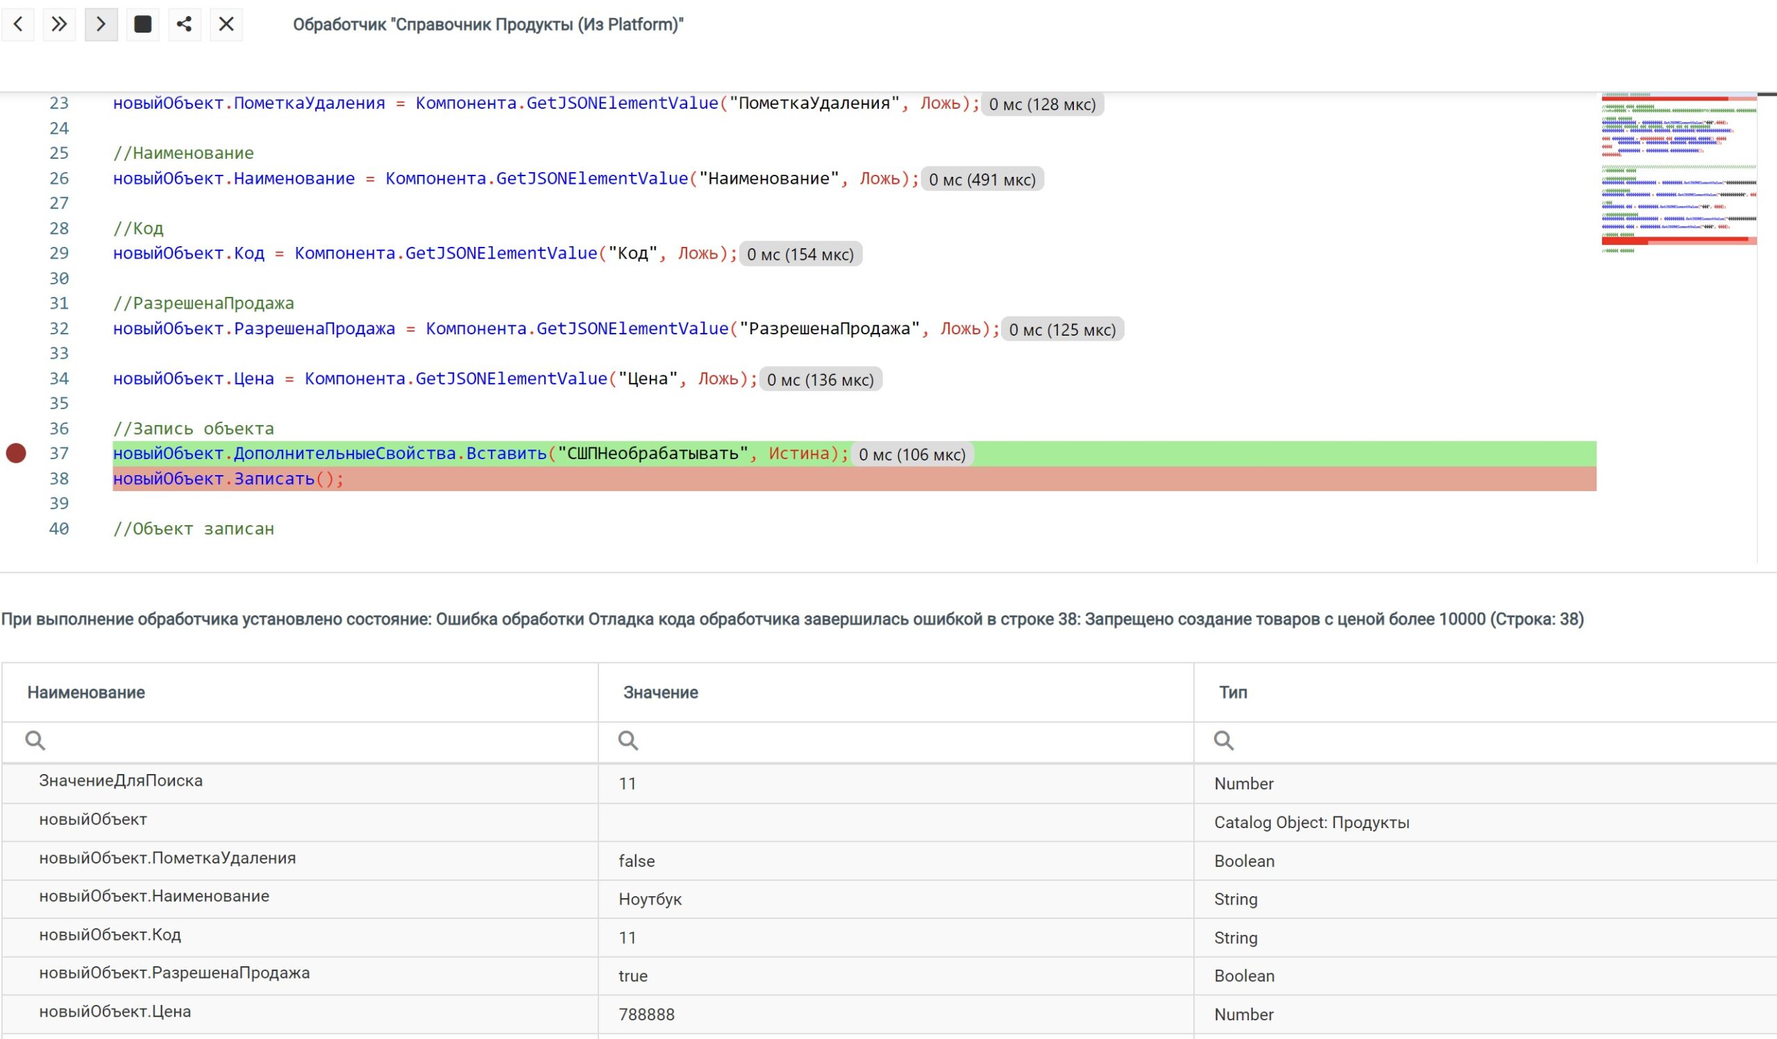1777x1039 pixels.
Task: Click search icon in Тип filter
Action: click(x=1224, y=740)
